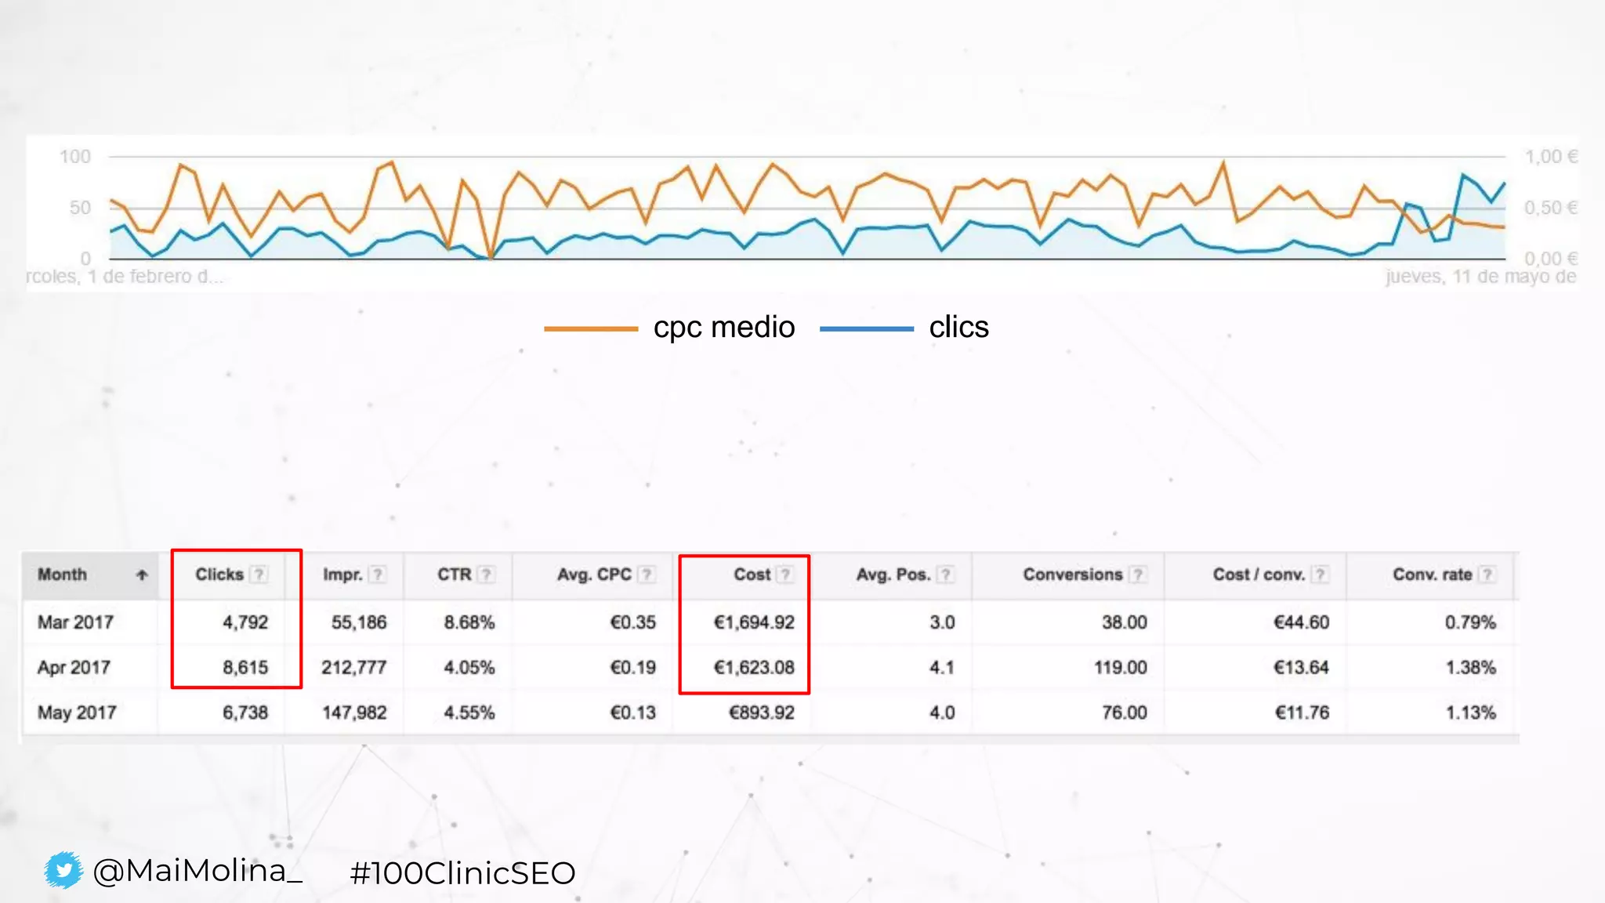Image resolution: width=1605 pixels, height=903 pixels.
Task: Open the @MaiMolina_ Twitter handle
Action: 197,871
